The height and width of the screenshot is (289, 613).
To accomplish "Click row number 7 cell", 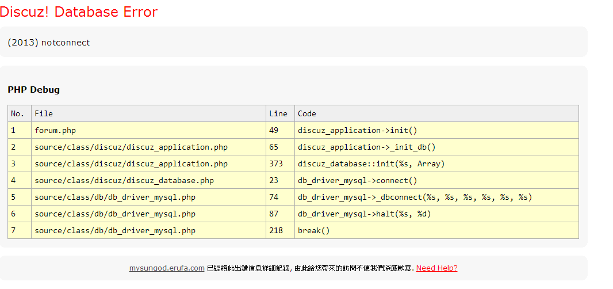I will 20,231.
